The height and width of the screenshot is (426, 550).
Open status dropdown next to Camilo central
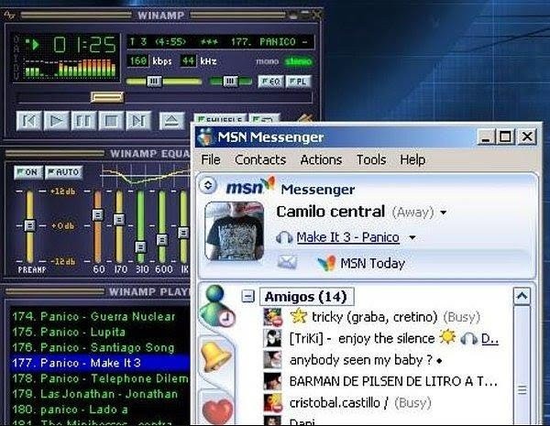coord(444,213)
